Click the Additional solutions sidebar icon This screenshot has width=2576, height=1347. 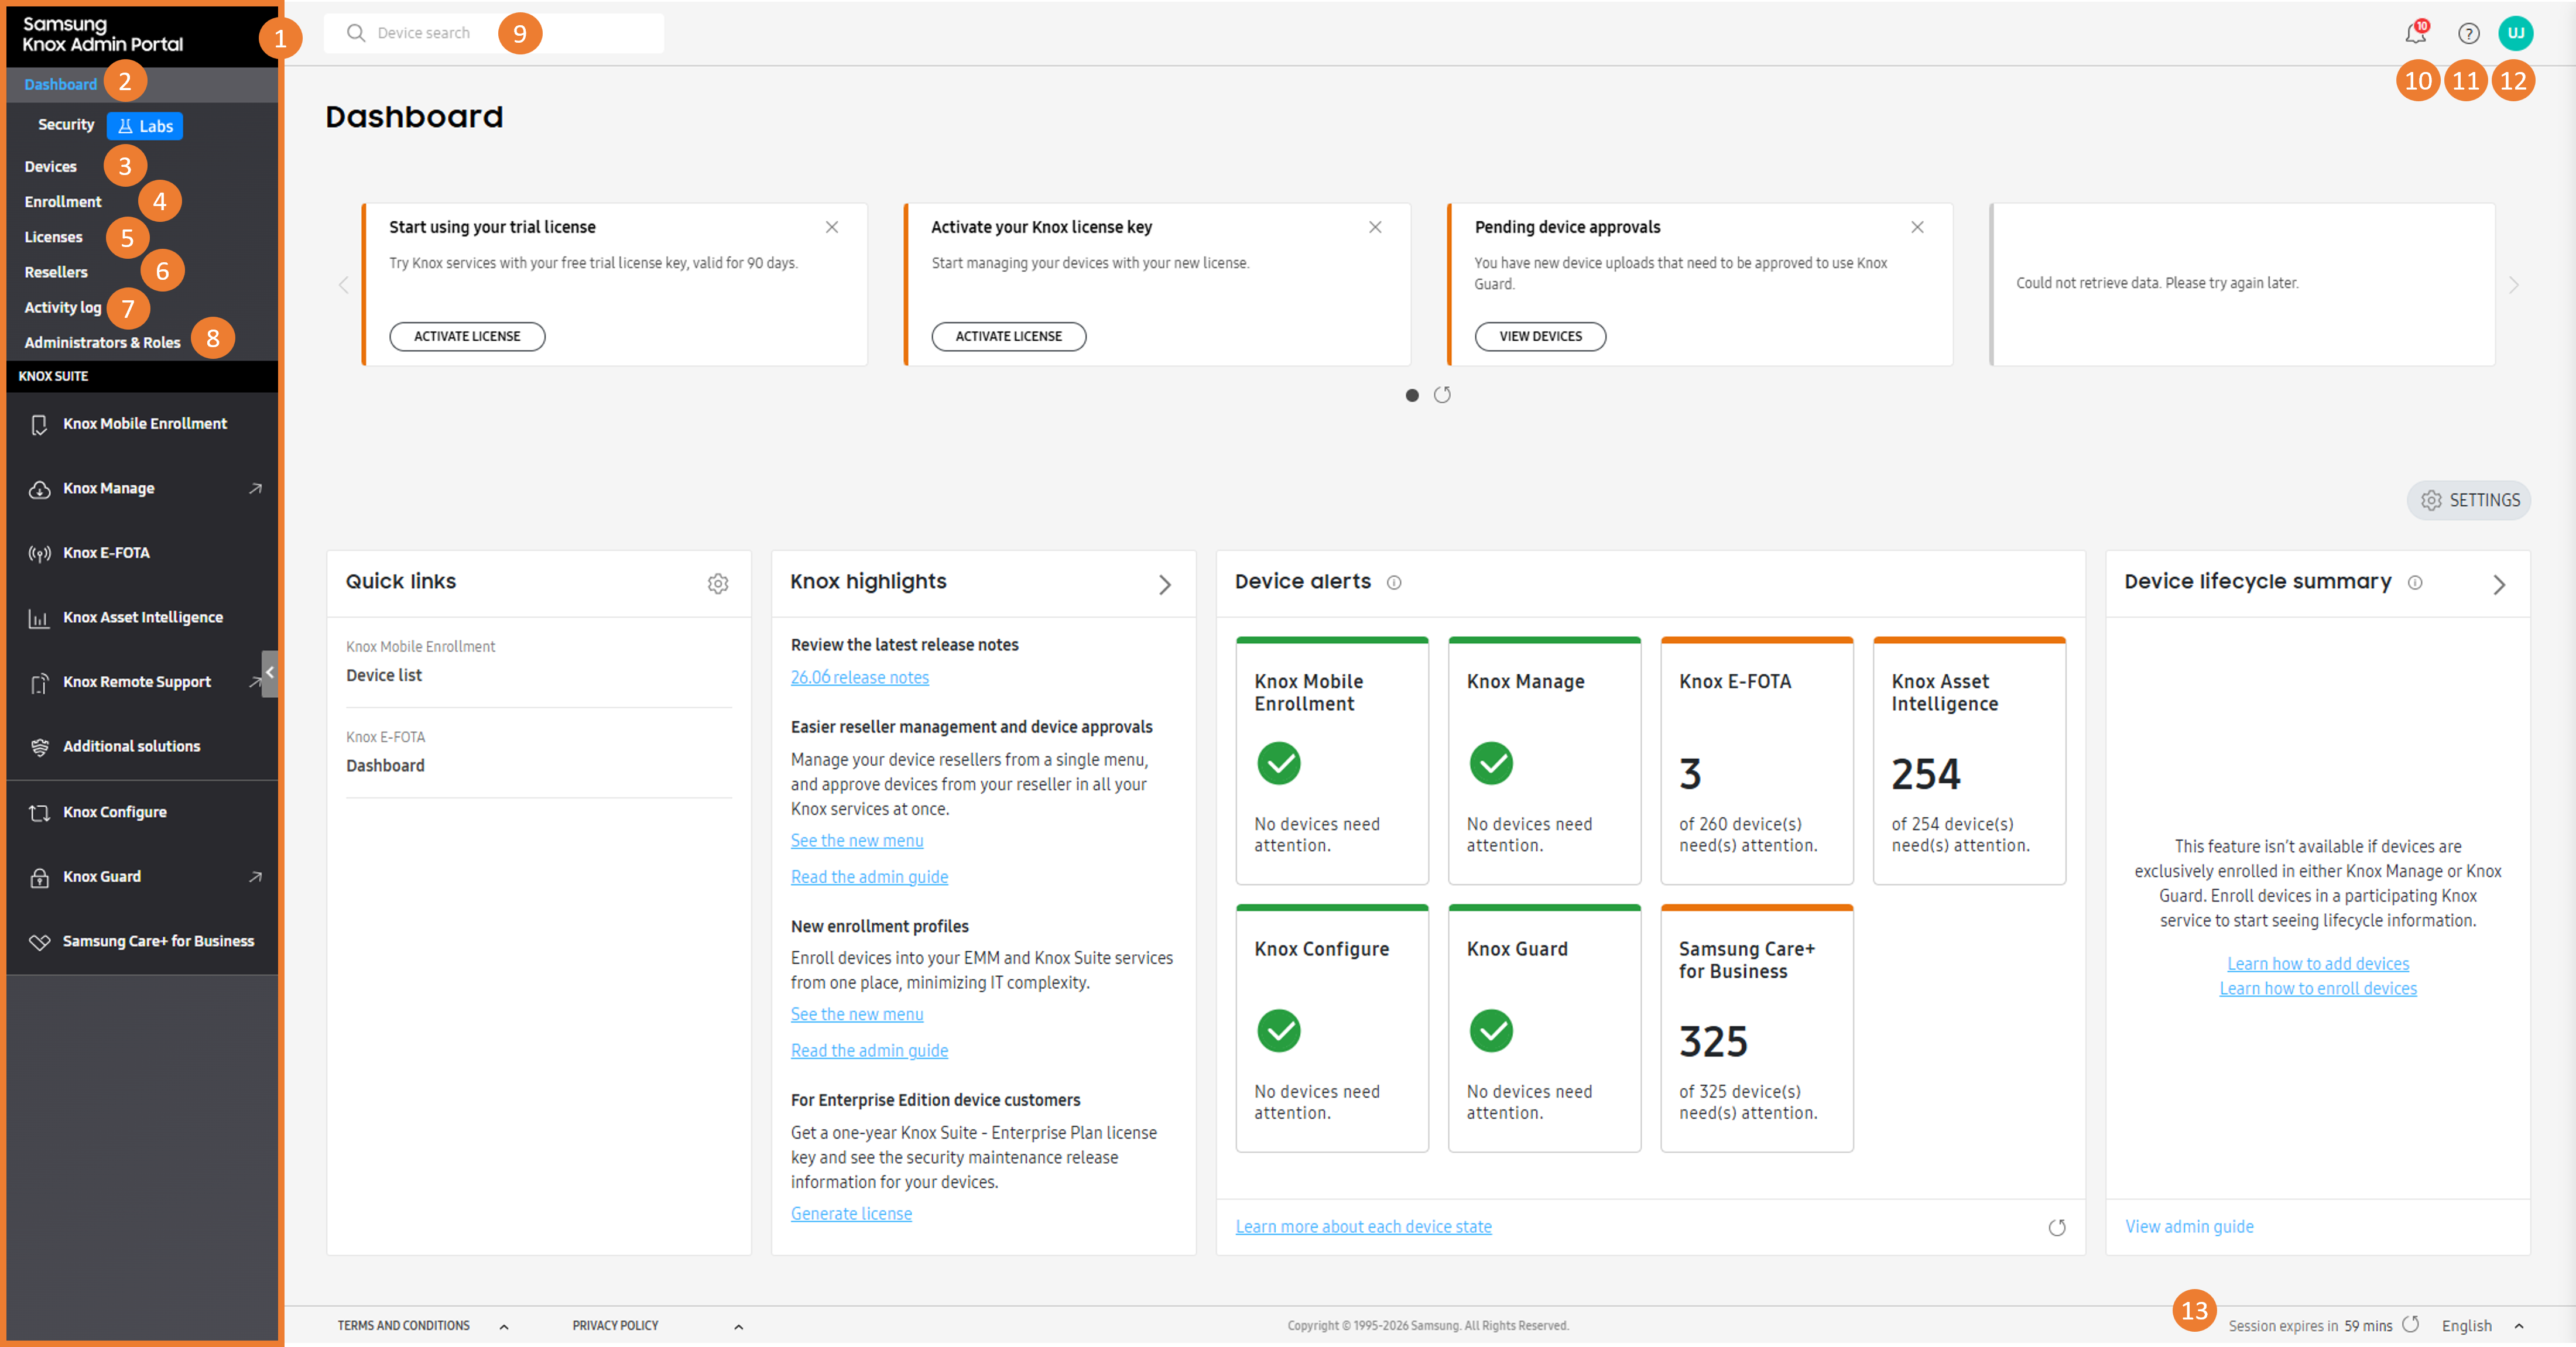tap(39, 747)
